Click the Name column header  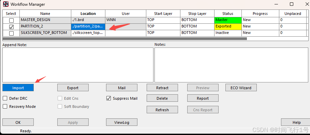coord(45,14)
